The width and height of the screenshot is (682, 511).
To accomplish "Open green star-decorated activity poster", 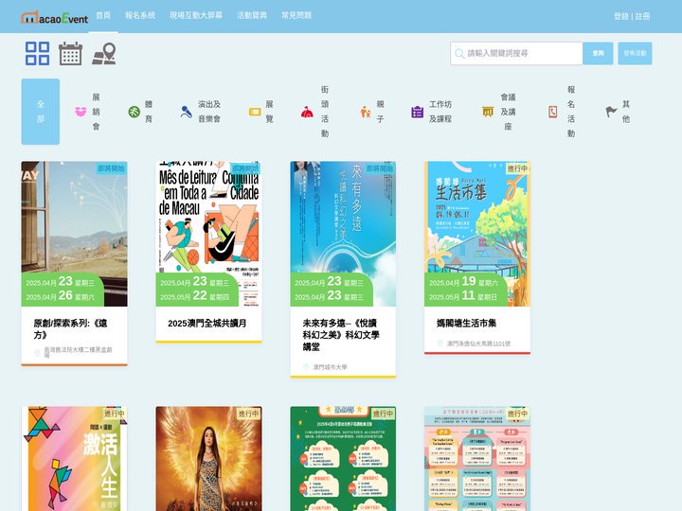I will (343, 458).
